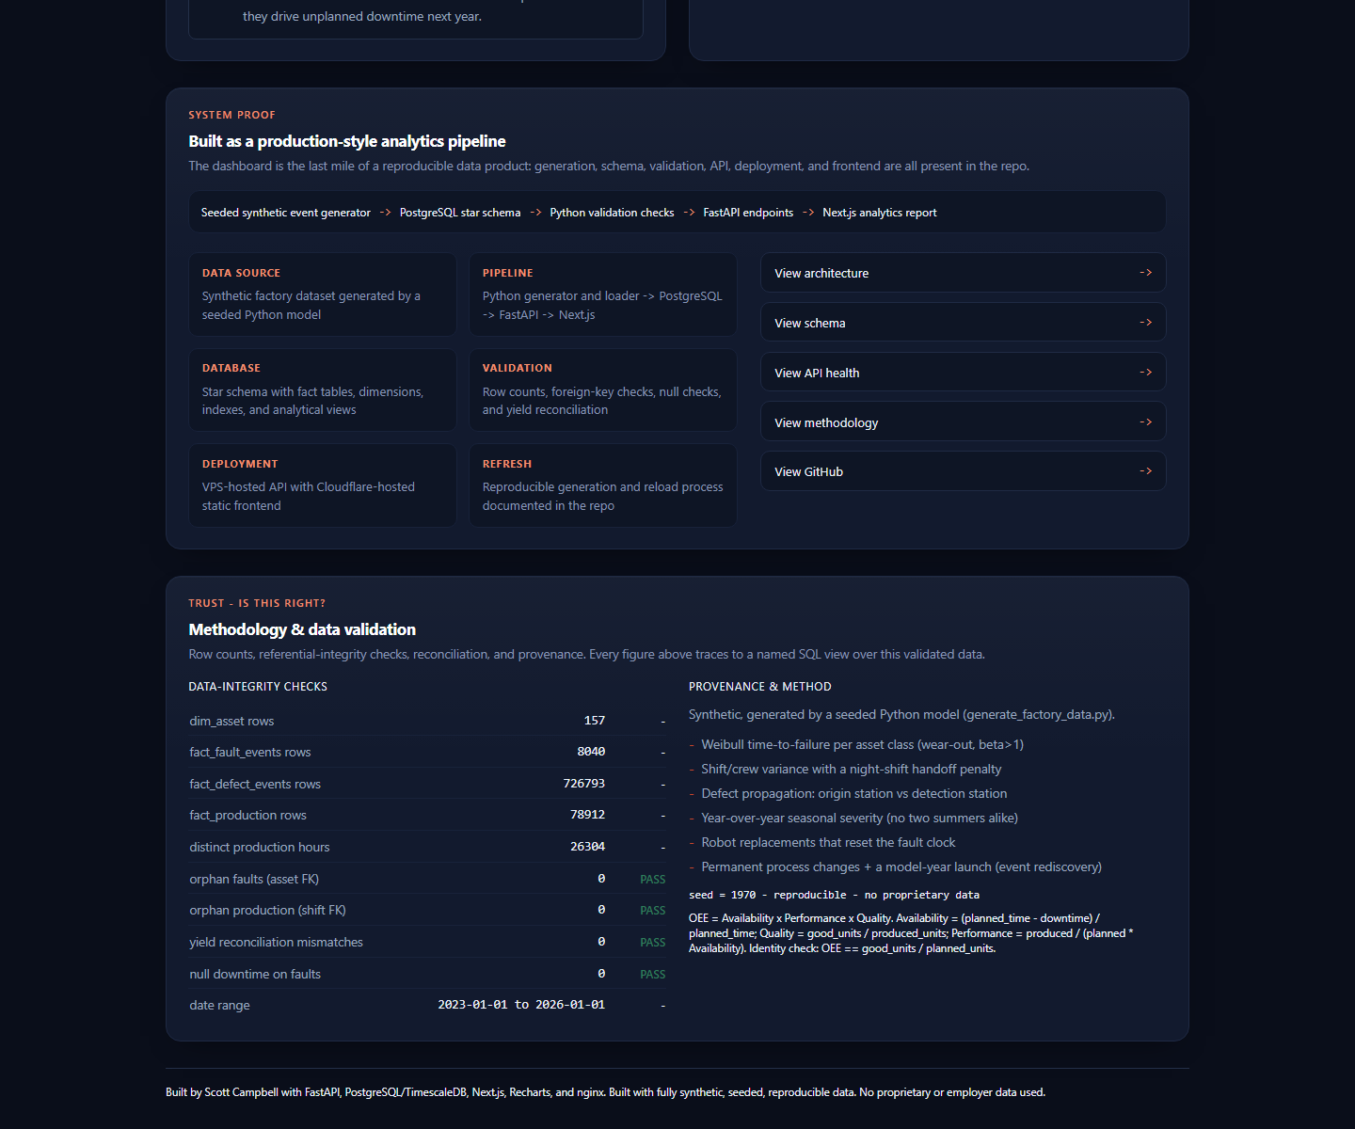The width and height of the screenshot is (1355, 1129).
Task: Click the View API health link
Action: point(963,373)
